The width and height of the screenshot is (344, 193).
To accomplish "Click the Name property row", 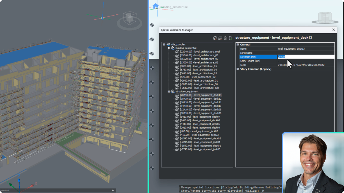I will (256, 49).
